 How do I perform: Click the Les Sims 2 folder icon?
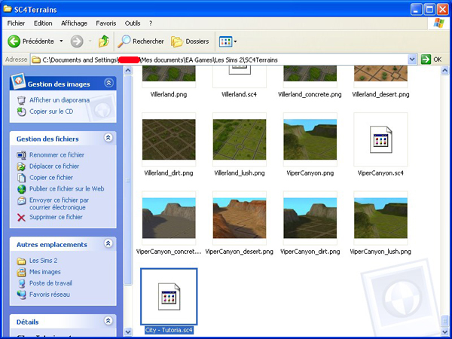point(21,261)
